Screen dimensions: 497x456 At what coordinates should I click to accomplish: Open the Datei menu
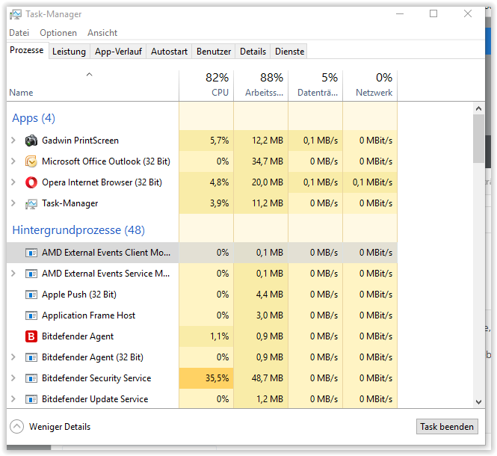(x=19, y=33)
